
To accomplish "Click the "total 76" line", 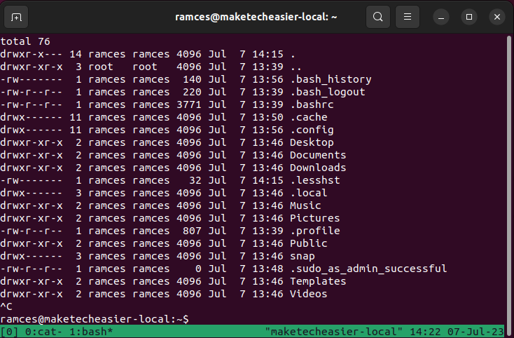I will tap(25, 41).
